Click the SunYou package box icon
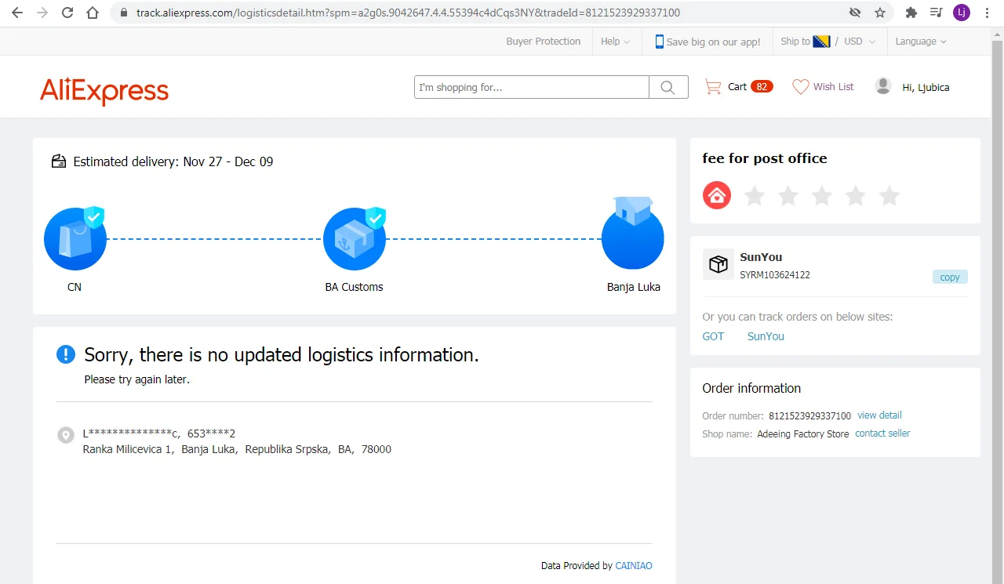 tap(718, 265)
